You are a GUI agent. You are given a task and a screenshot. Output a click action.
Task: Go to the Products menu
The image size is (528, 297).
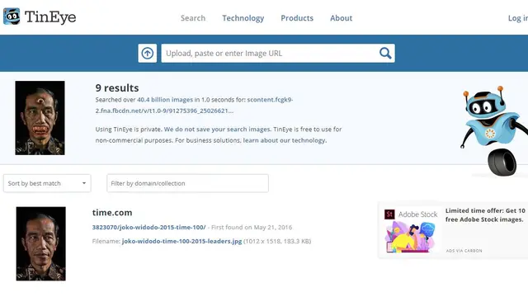coord(297,18)
